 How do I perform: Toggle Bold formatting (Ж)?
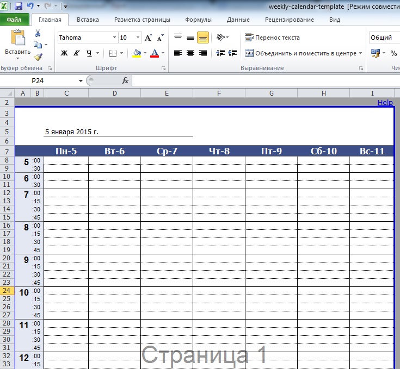[64, 53]
